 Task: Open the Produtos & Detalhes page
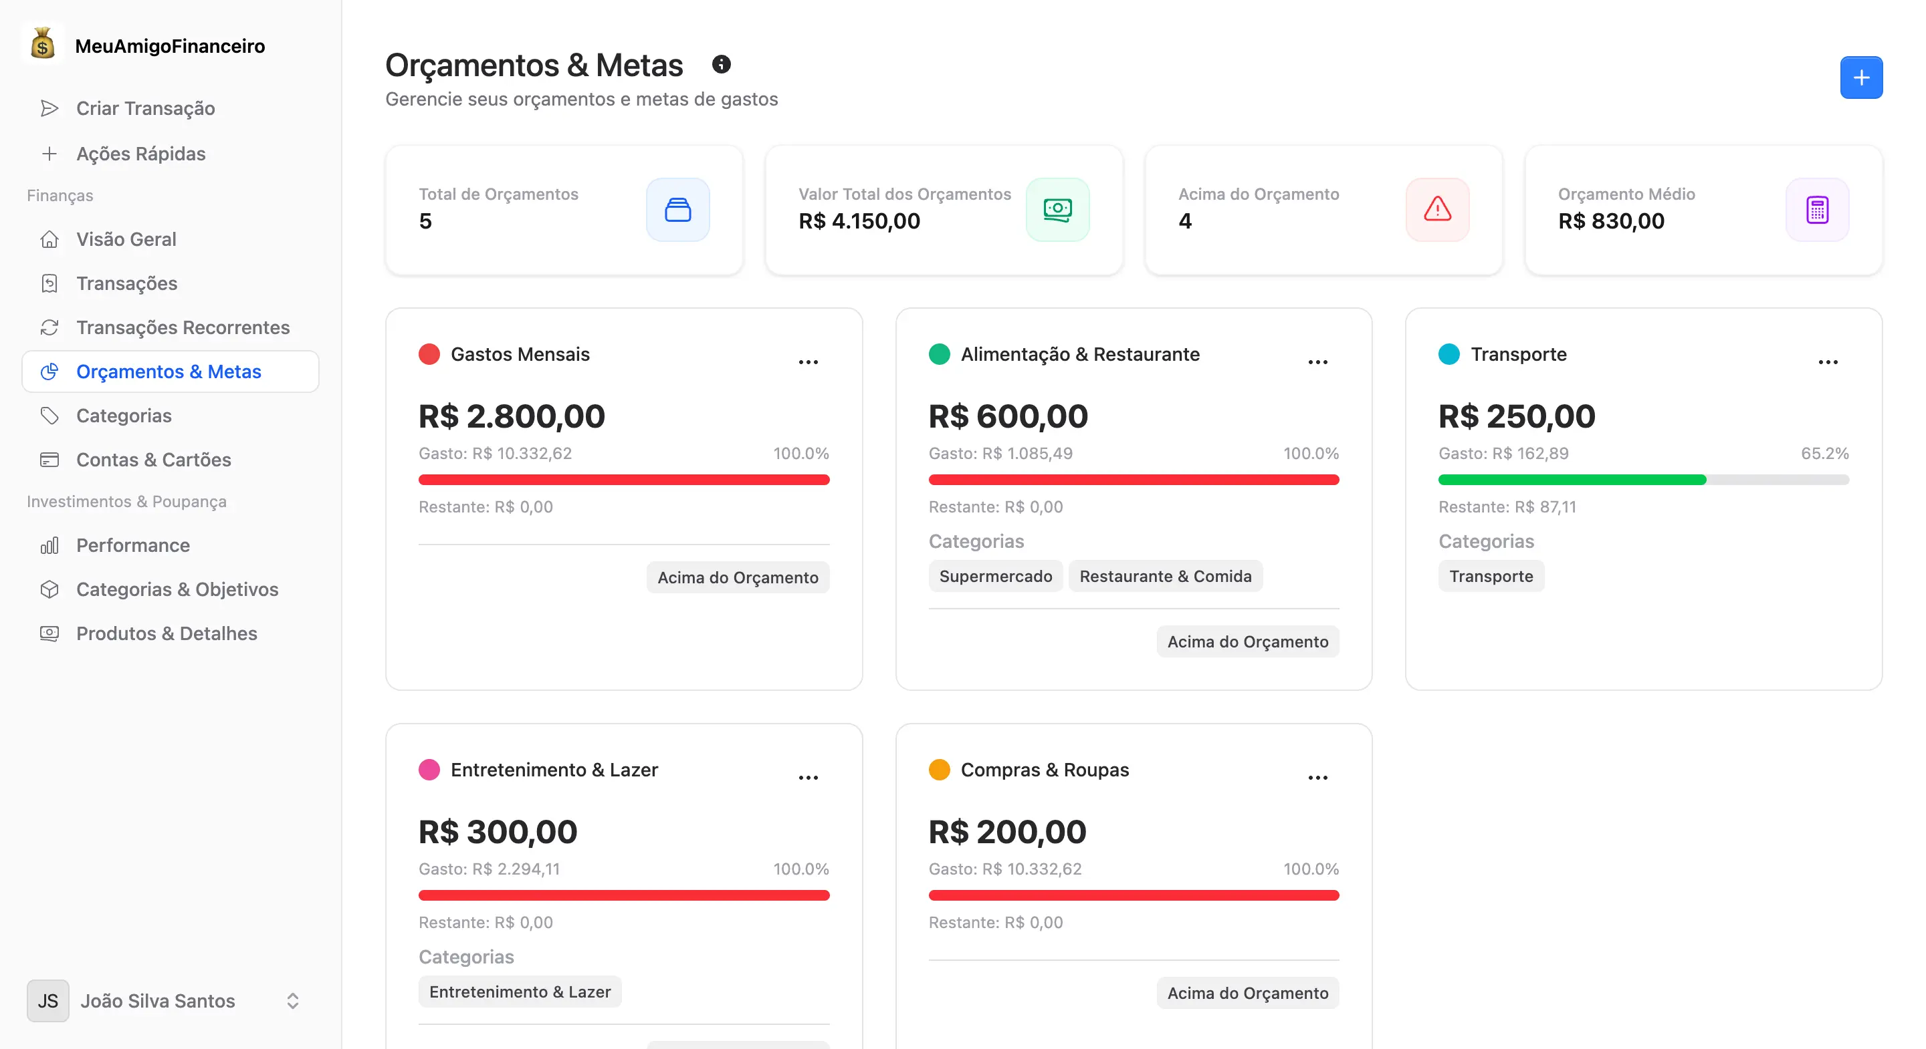click(x=166, y=633)
